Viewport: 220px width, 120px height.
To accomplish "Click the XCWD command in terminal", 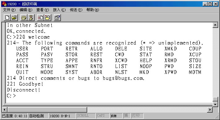I will (x=121, y=60).
